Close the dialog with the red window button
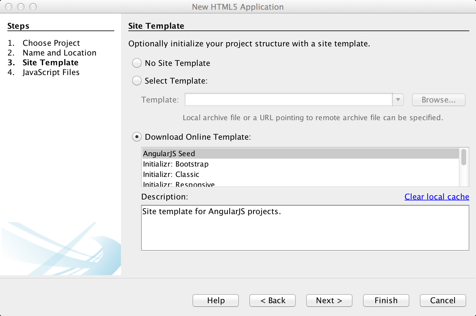Image resolution: width=476 pixels, height=316 pixels. coord(9,7)
